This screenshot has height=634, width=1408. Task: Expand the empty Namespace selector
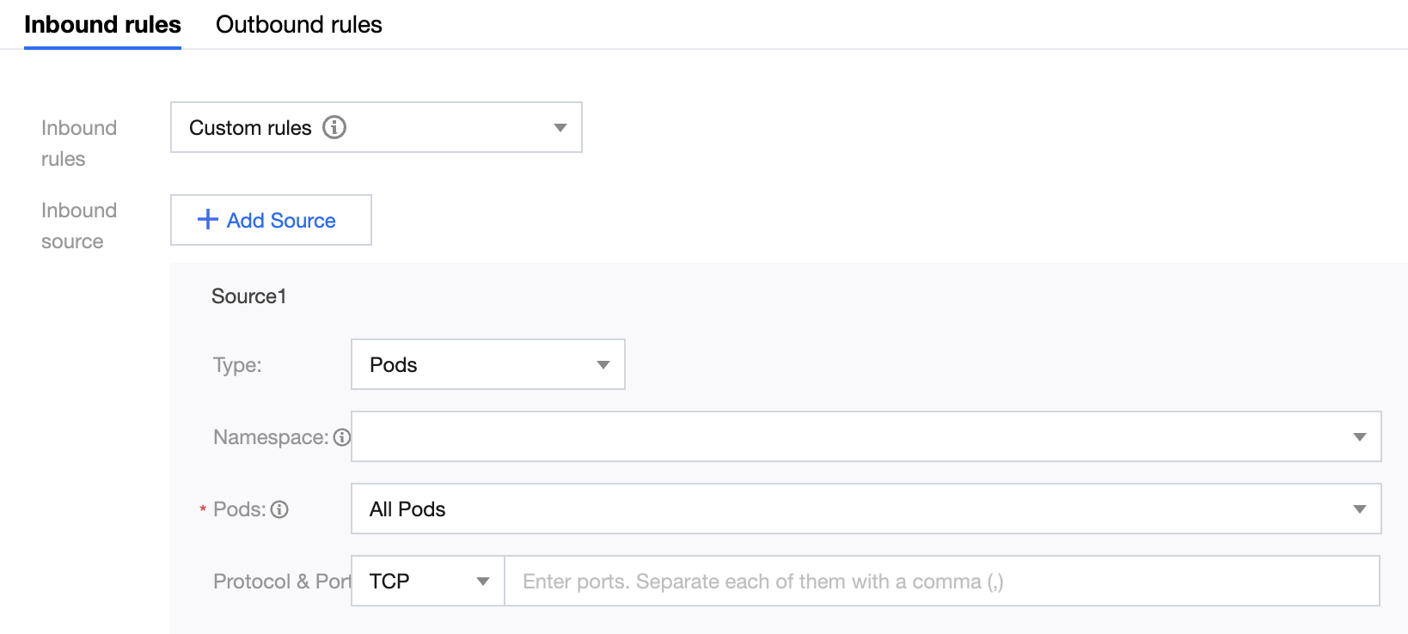click(865, 436)
